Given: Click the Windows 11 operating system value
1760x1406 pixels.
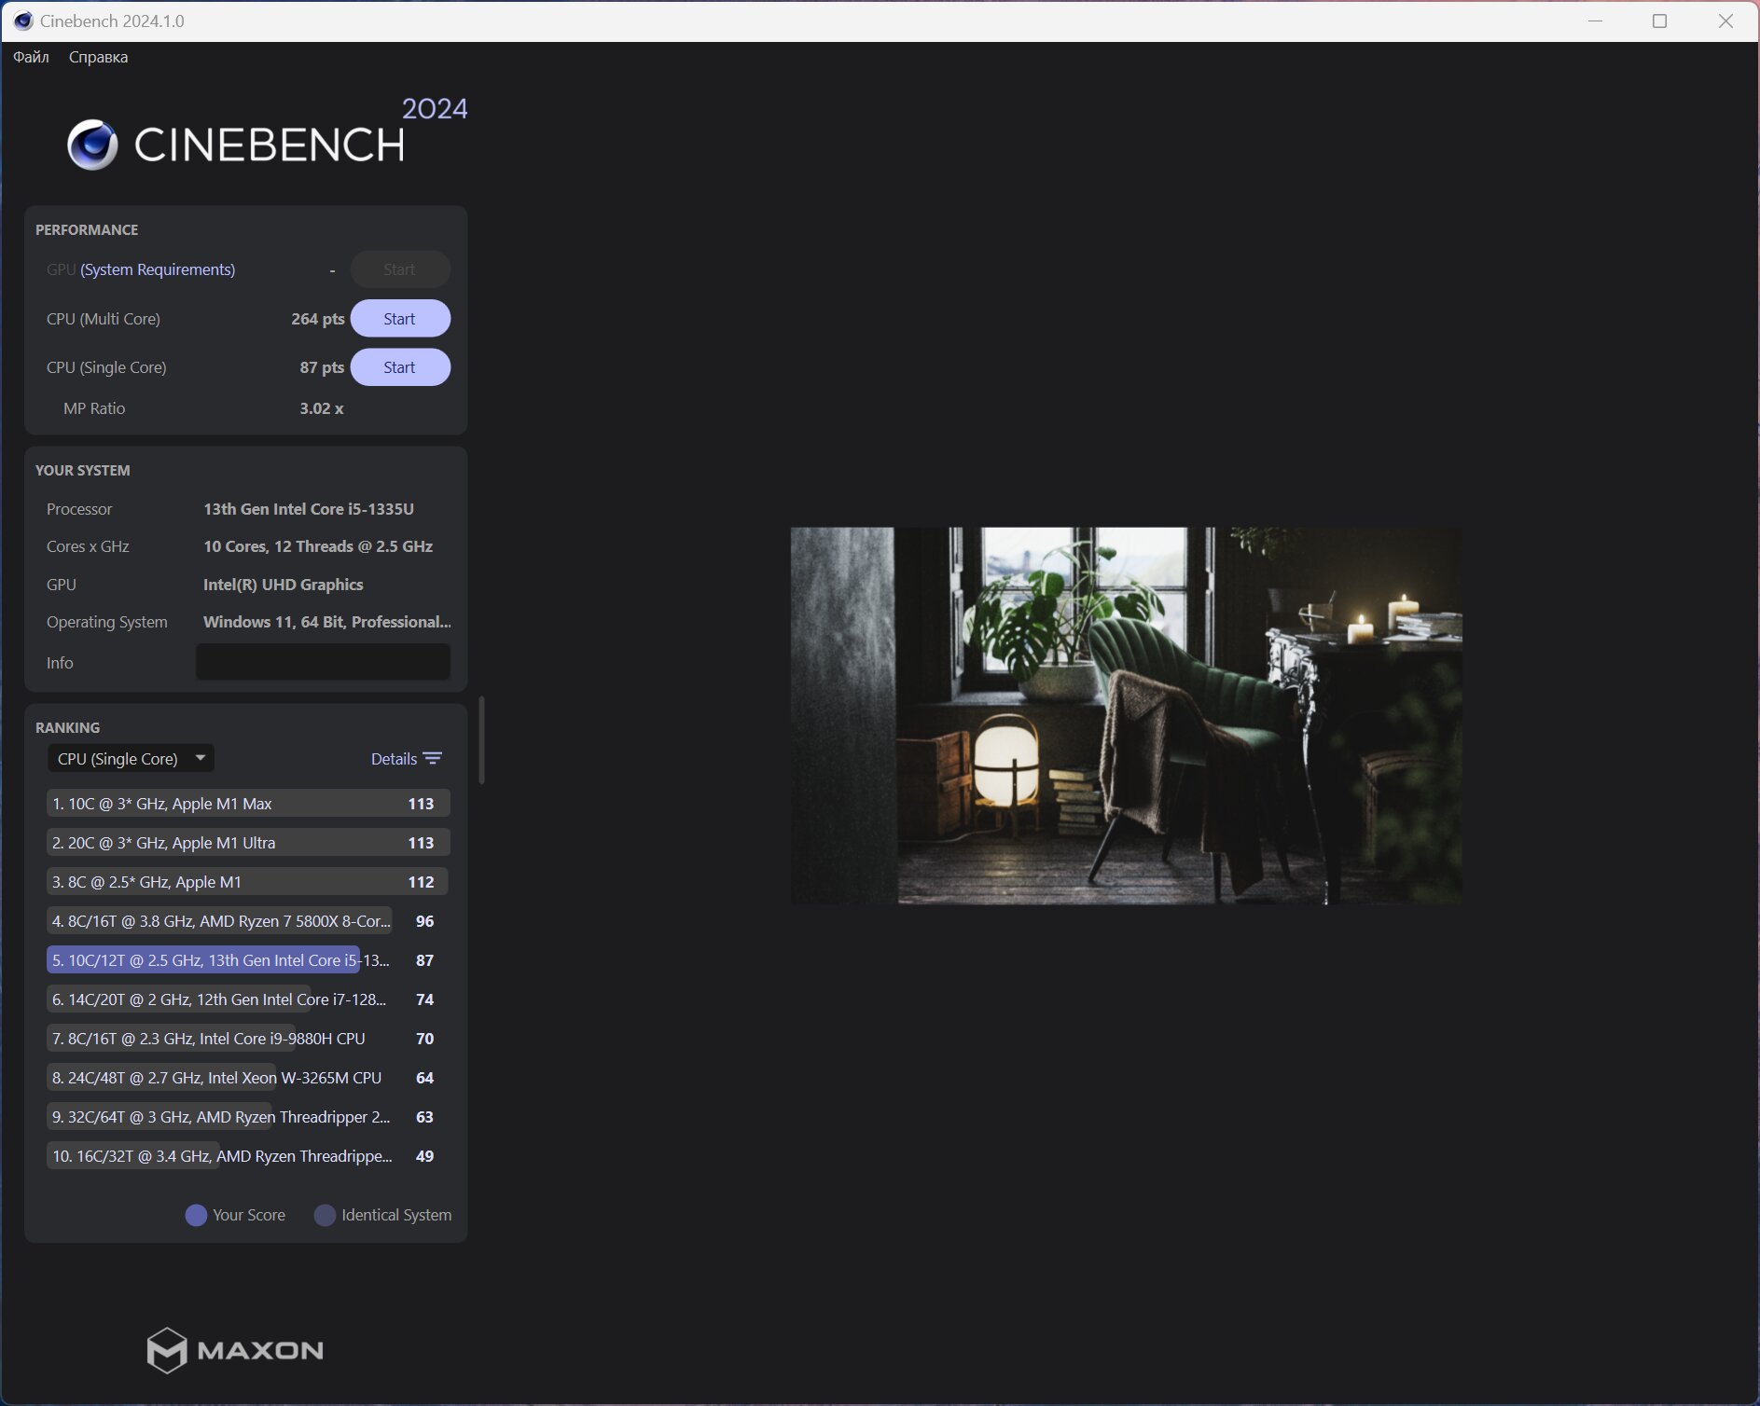Looking at the screenshot, I should click(327, 622).
